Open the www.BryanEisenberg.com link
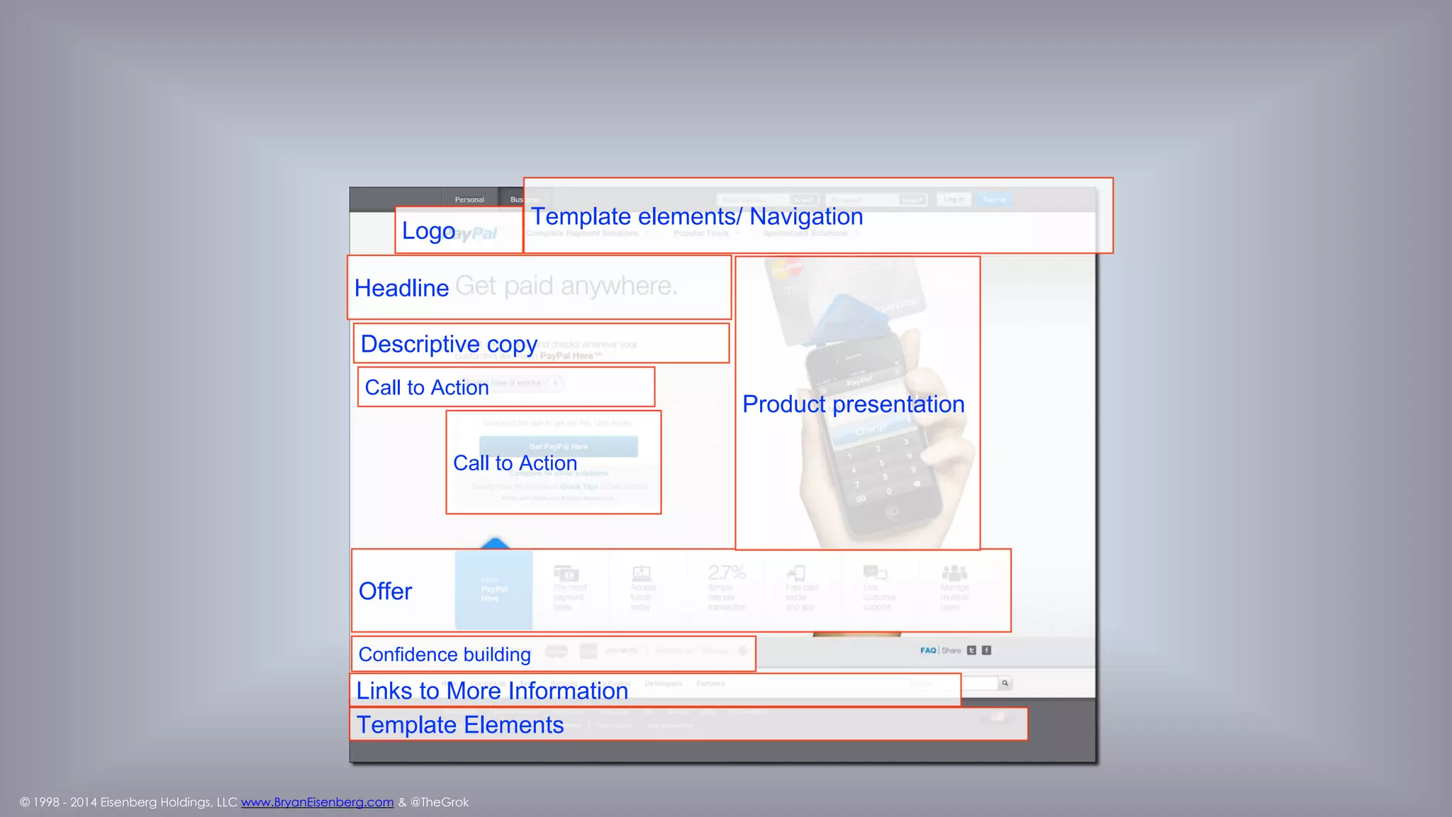This screenshot has width=1452, height=817. [x=317, y=802]
